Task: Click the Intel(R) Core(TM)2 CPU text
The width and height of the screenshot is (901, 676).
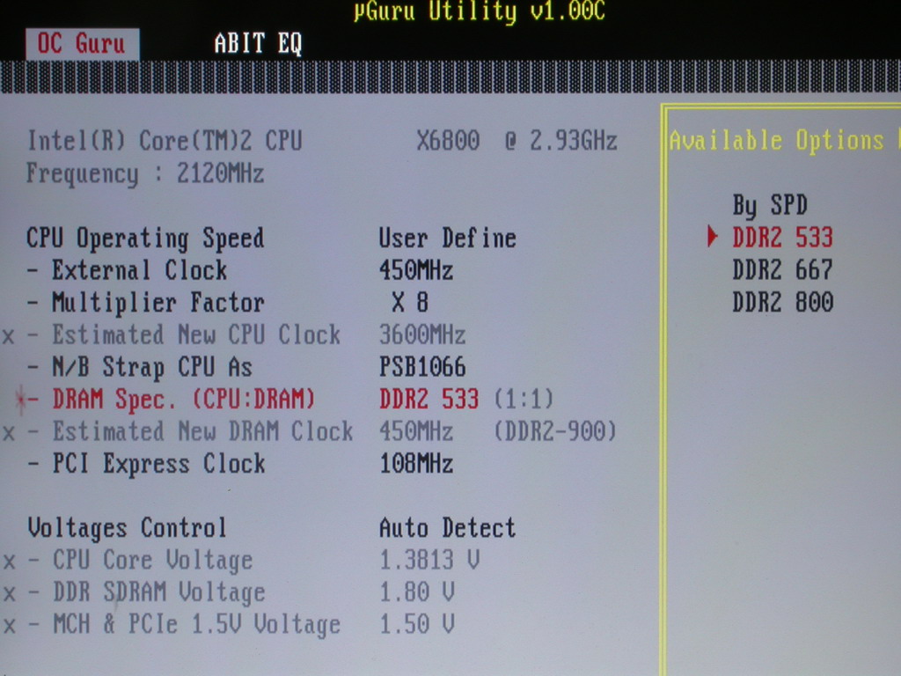Action: [x=165, y=141]
